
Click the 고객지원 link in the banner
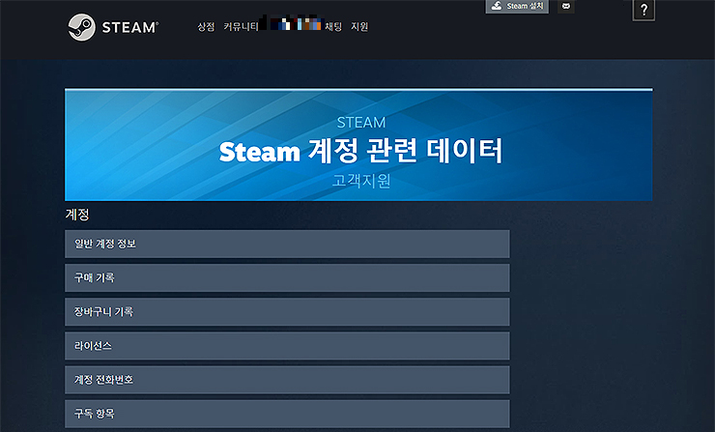tap(361, 181)
